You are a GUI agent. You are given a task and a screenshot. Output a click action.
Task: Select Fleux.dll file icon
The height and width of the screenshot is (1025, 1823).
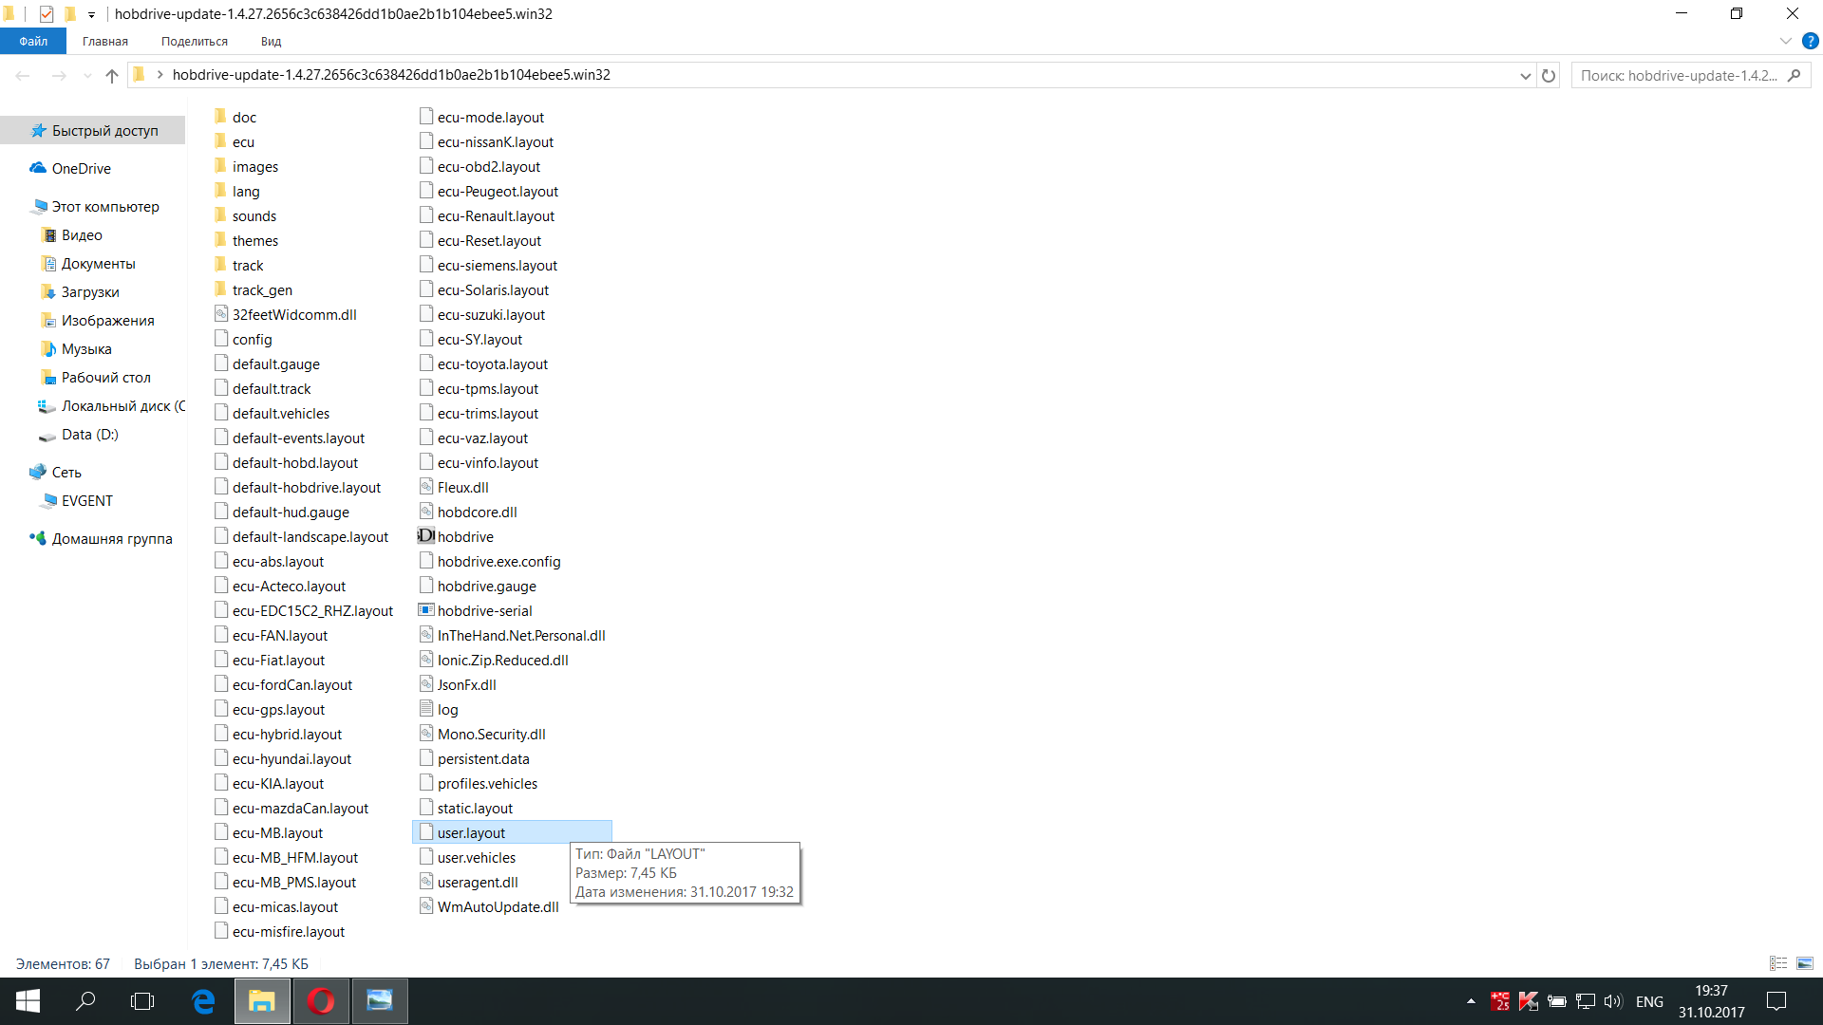pyautogui.click(x=426, y=487)
